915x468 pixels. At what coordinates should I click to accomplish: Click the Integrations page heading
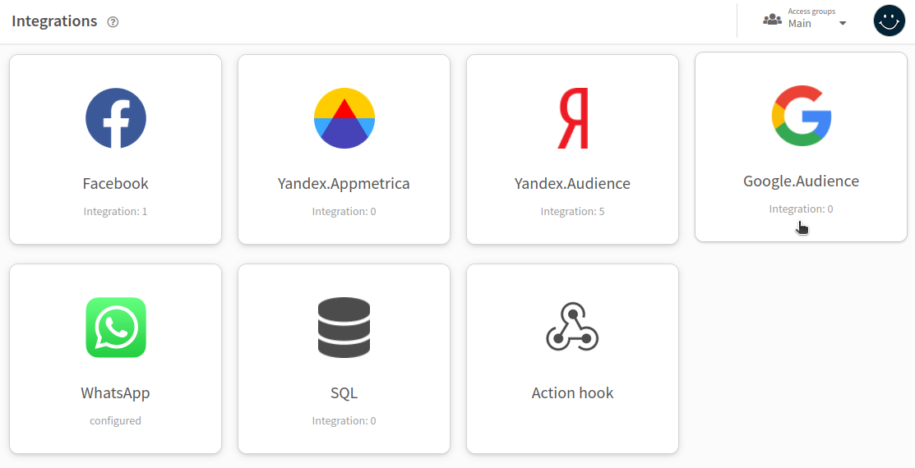[x=54, y=21]
